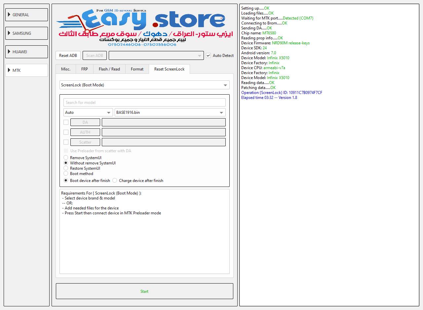Expand the SAMSUNG sidebar section
The image size is (423, 310).
(26, 33)
